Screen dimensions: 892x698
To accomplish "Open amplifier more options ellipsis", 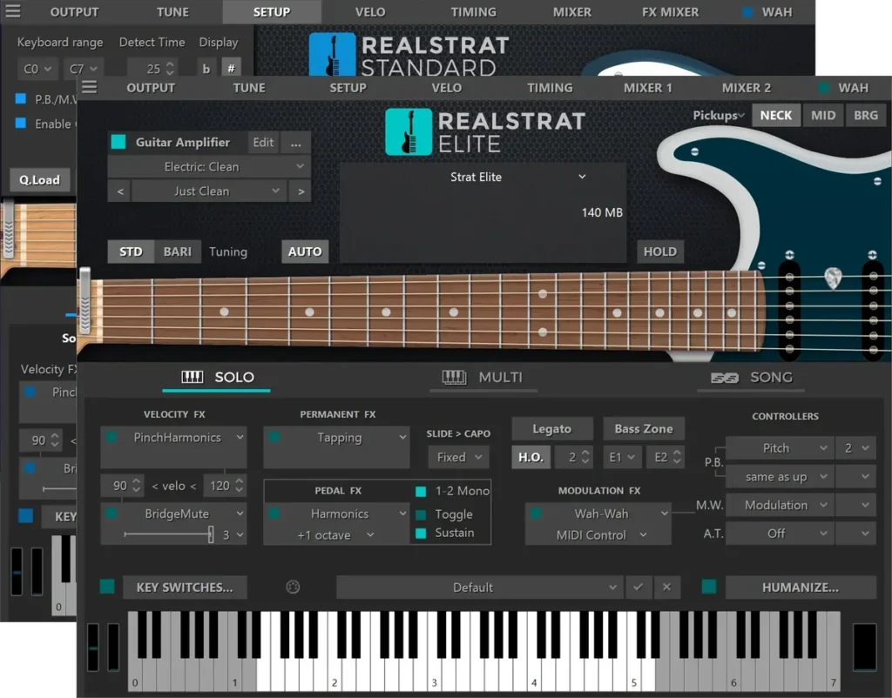I will (296, 143).
